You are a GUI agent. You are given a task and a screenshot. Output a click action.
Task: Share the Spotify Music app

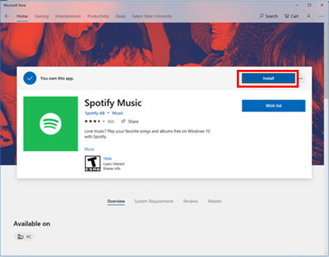(130, 121)
